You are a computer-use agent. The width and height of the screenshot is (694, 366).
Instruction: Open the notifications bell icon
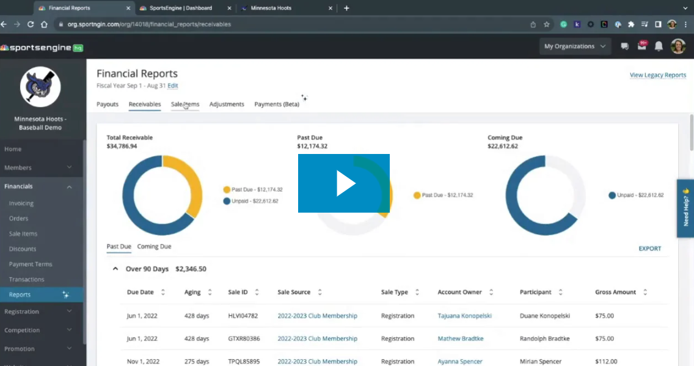[659, 46]
